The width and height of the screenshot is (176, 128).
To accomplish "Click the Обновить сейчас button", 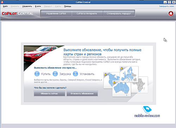I will point(49,93).
